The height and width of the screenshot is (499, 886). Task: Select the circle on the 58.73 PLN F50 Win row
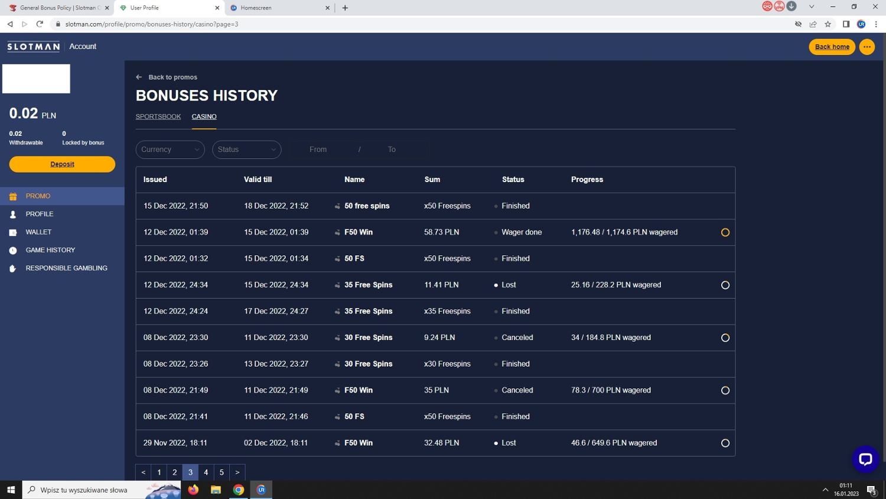click(x=725, y=232)
